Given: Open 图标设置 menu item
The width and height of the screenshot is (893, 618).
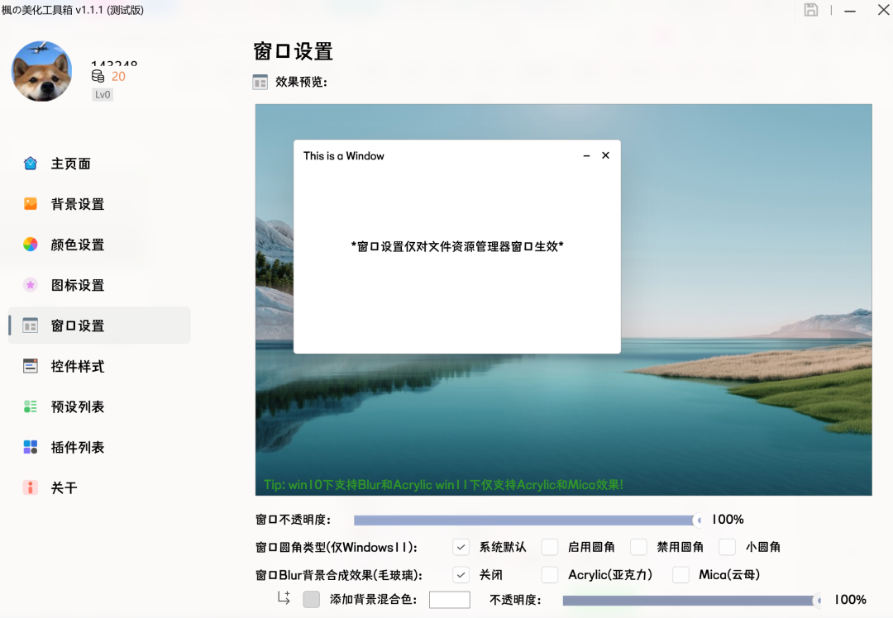Looking at the screenshot, I should coord(99,284).
